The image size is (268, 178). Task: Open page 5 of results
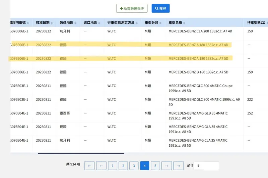pos(155,166)
